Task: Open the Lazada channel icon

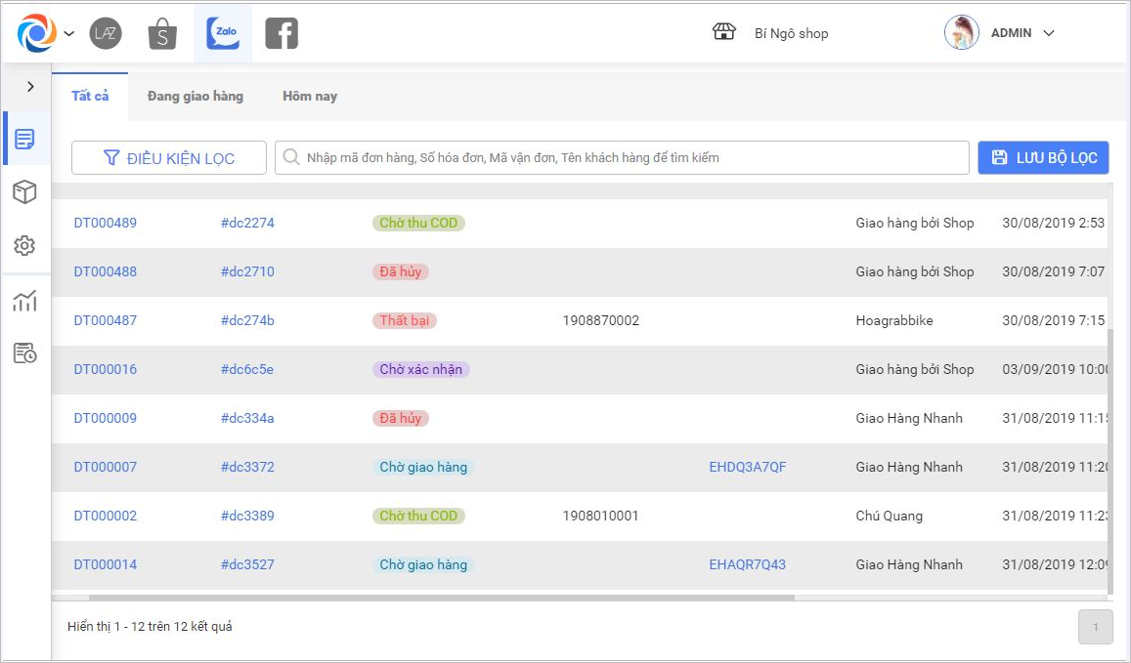Action: pos(106,33)
